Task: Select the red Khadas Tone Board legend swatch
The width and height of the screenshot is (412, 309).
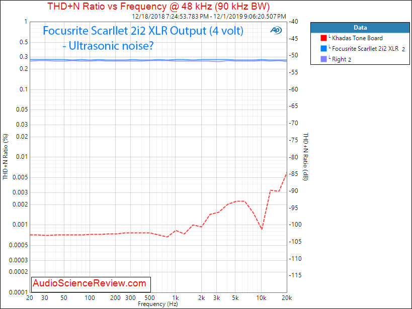Action: 323,38
